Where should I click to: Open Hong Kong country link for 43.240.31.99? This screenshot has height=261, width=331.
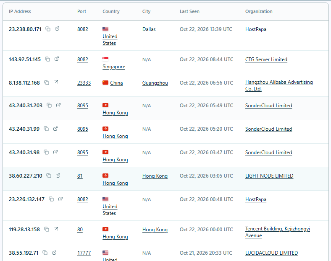pyautogui.click(x=115, y=136)
